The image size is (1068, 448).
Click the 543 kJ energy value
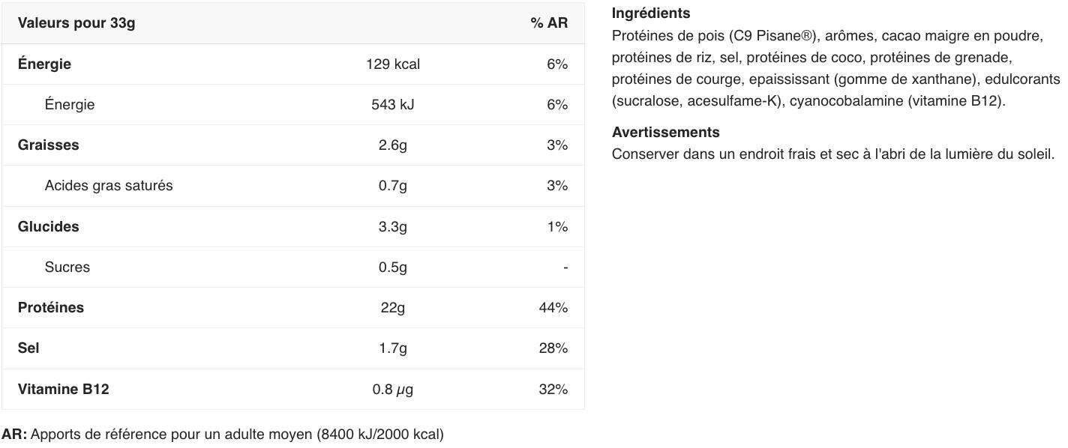coord(393,105)
